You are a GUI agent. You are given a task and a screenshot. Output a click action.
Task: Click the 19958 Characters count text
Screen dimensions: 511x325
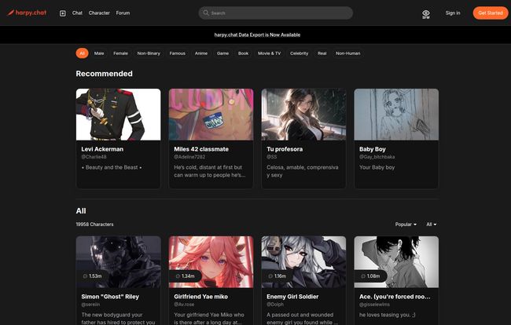(x=94, y=225)
